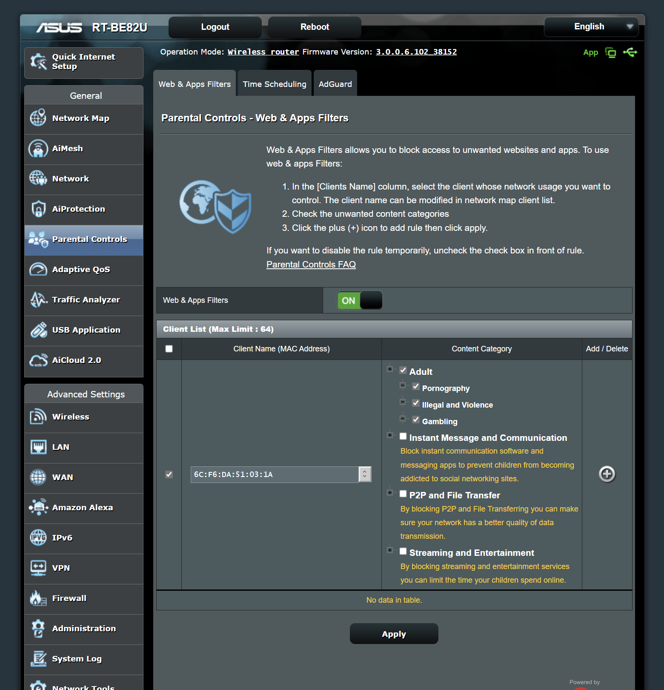Switch to the Time Scheduling tab

click(275, 83)
